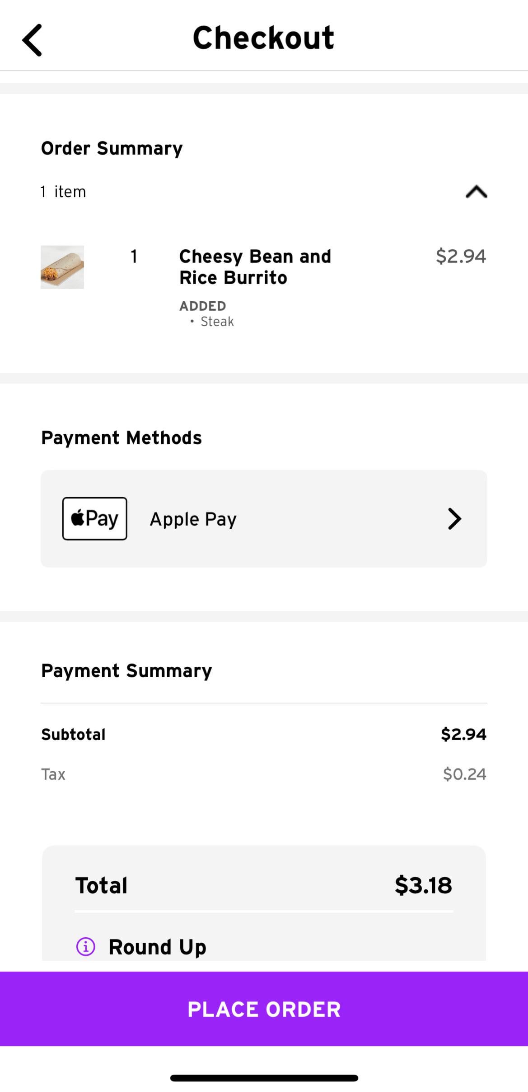Collapse the Order Summary chevron
The width and height of the screenshot is (528, 1092).
click(x=476, y=192)
